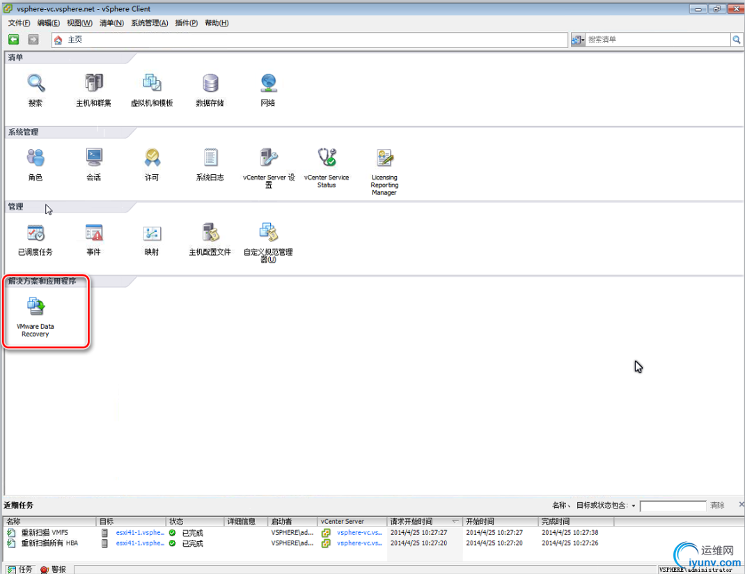The image size is (745, 574).
Task: Sort tasks by 完成时间 column header
Action: tap(576, 522)
